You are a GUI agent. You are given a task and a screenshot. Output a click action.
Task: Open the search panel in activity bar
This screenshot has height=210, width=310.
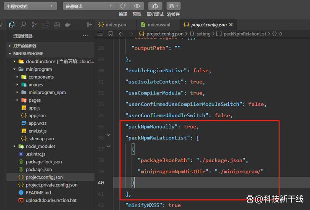(23, 25)
